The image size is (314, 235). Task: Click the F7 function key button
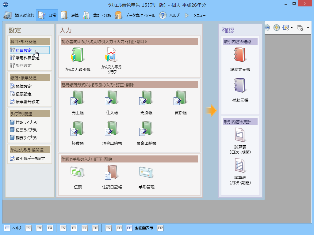coord(85,228)
